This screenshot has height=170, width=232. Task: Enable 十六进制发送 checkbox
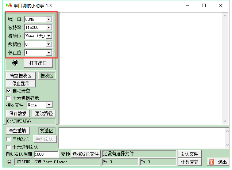tap(8, 147)
